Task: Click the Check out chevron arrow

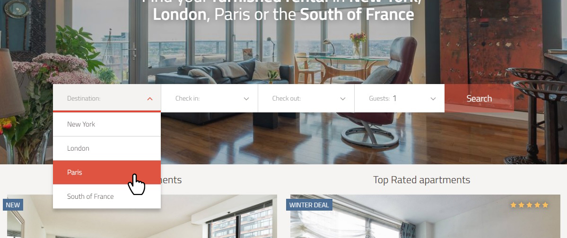Action: (343, 99)
